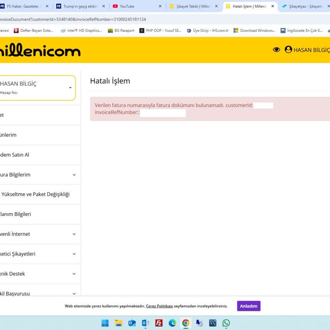
Task: Open the Modem Satın Al menu item
Action: [x=40, y=155]
